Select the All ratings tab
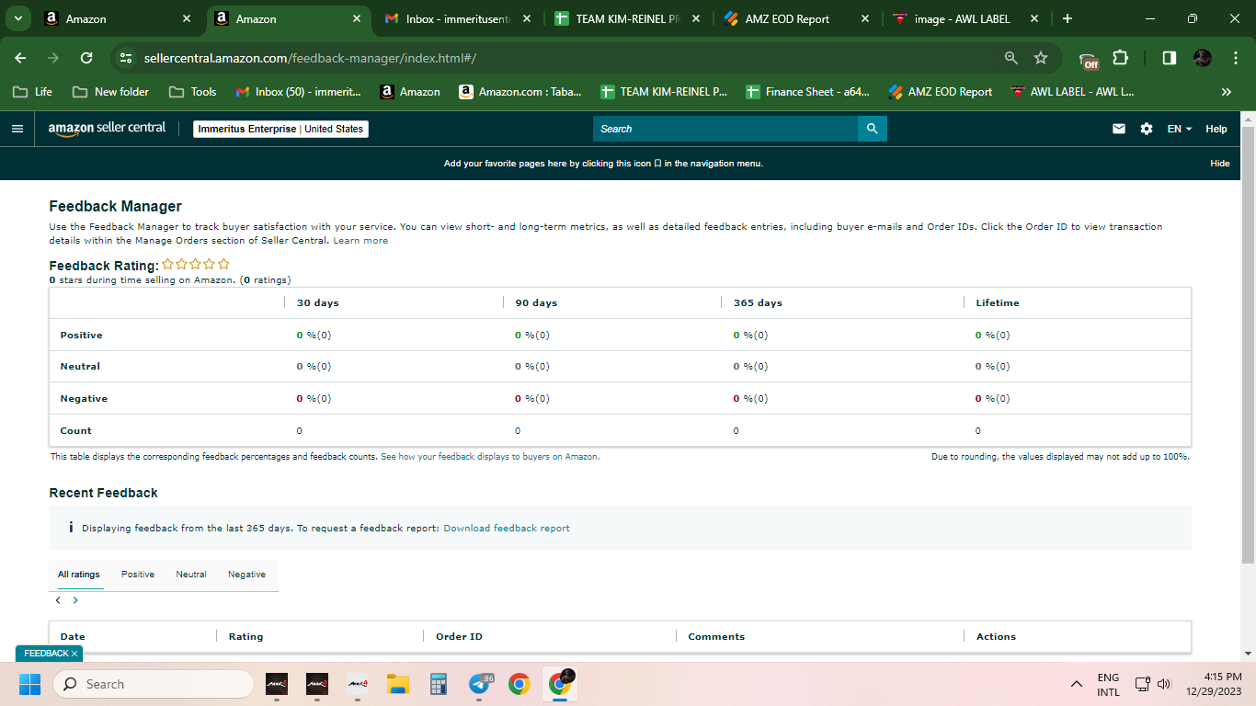This screenshot has width=1256, height=706. (79, 575)
